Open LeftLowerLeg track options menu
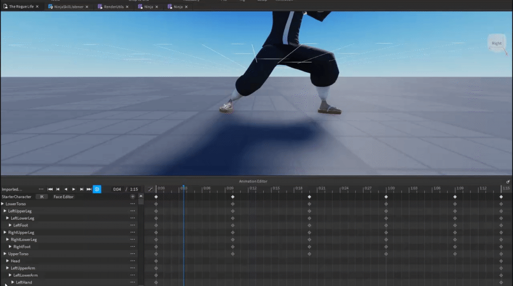Image resolution: width=513 pixels, height=286 pixels. (x=132, y=218)
